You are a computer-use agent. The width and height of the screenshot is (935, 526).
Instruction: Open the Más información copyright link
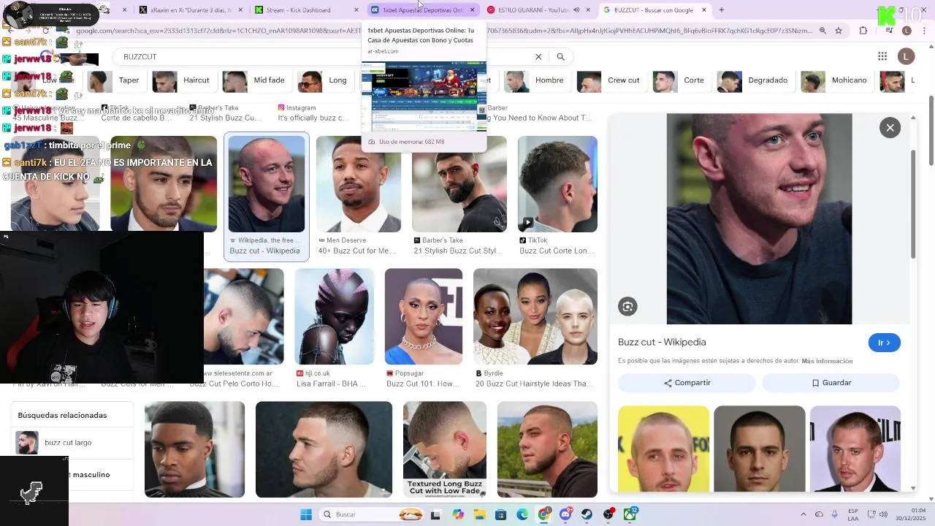pos(827,361)
